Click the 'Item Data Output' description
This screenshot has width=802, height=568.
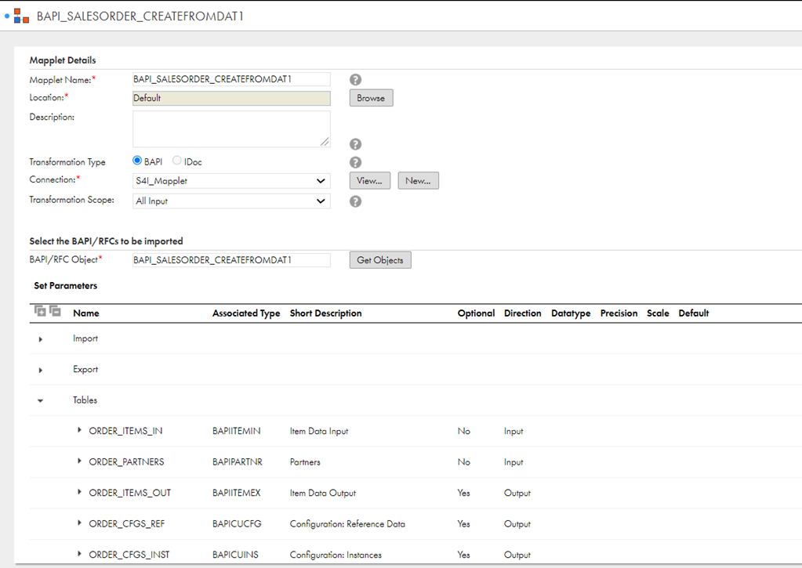click(x=323, y=493)
